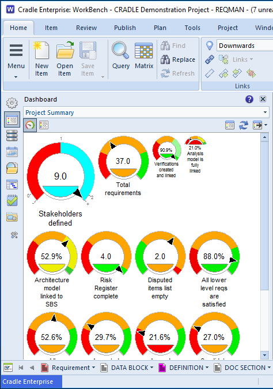The height and width of the screenshot is (389, 273).
Task: Open the green checkmark sidebar icon
Action: [12, 200]
